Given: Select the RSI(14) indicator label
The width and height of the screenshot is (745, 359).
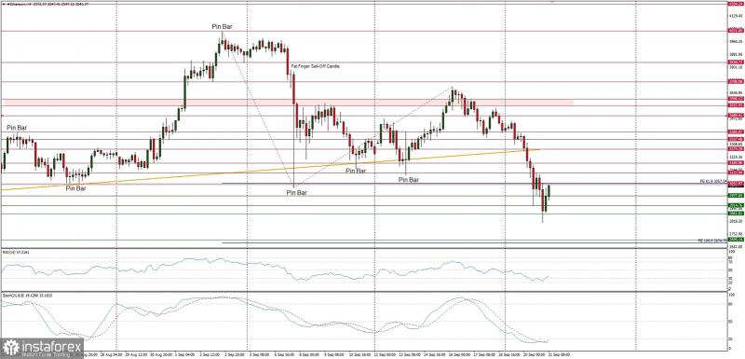Looking at the screenshot, I should [15, 252].
